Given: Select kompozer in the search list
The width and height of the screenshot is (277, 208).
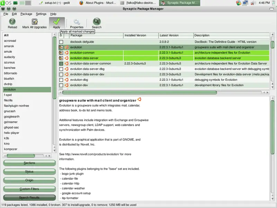Looking at the screenshot, I should tap(27, 149).
